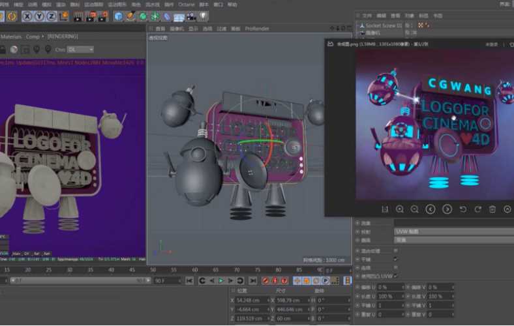Click the Z size field 60 cm

coord(292,318)
